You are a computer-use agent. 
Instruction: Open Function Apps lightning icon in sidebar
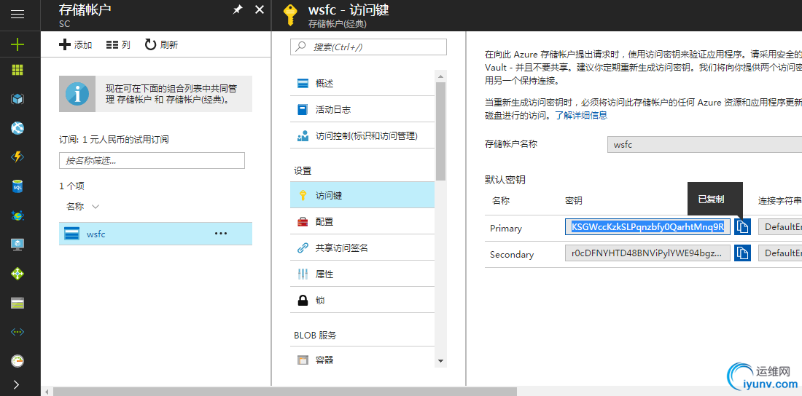pyautogui.click(x=17, y=157)
